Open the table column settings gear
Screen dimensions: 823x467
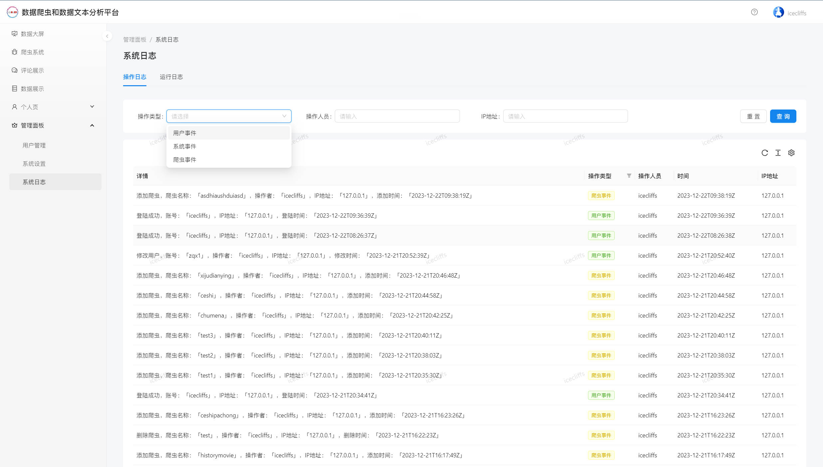(791, 153)
